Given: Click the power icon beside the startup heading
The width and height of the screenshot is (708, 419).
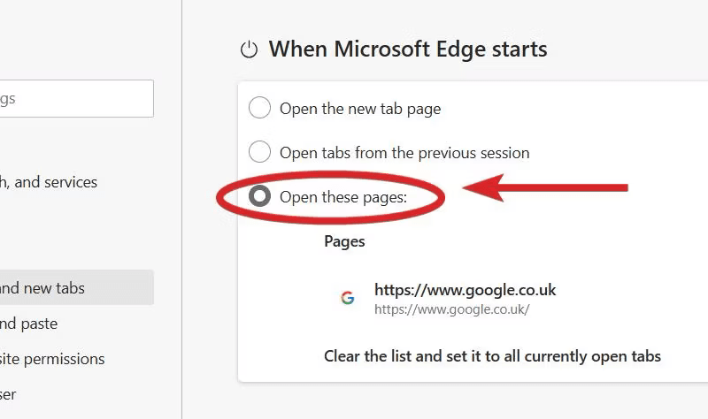Looking at the screenshot, I should (249, 50).
